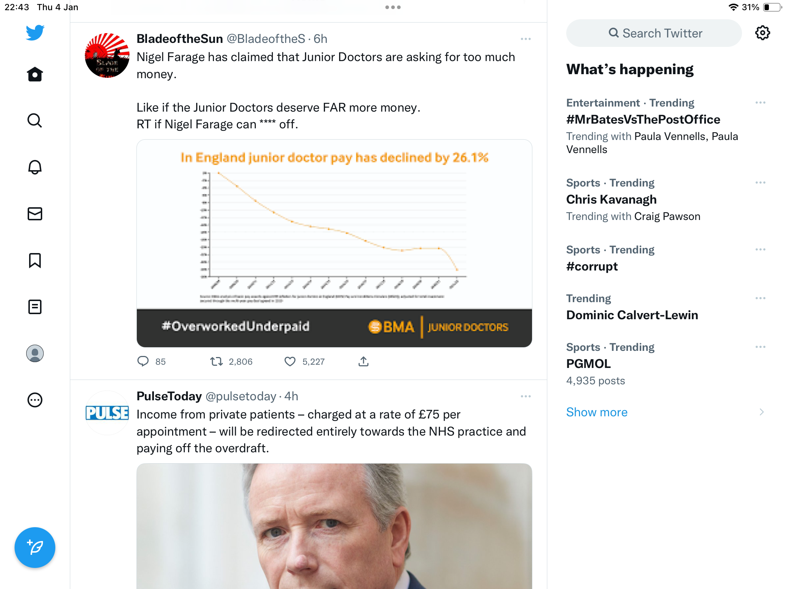
Task: Open the BMA junior doctor pay chart image
Action: tap(334, 243)
